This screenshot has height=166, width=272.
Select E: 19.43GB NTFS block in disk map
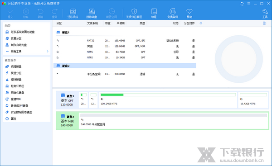click(x=253, y=100)
